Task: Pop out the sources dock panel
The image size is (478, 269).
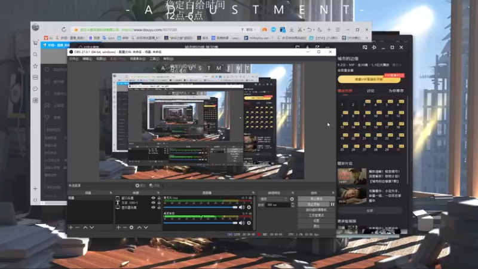Action: (x=158, y=192)
